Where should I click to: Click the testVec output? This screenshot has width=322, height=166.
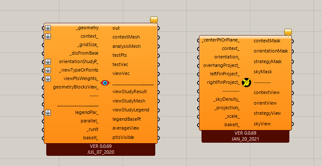(x=120, y=64)
